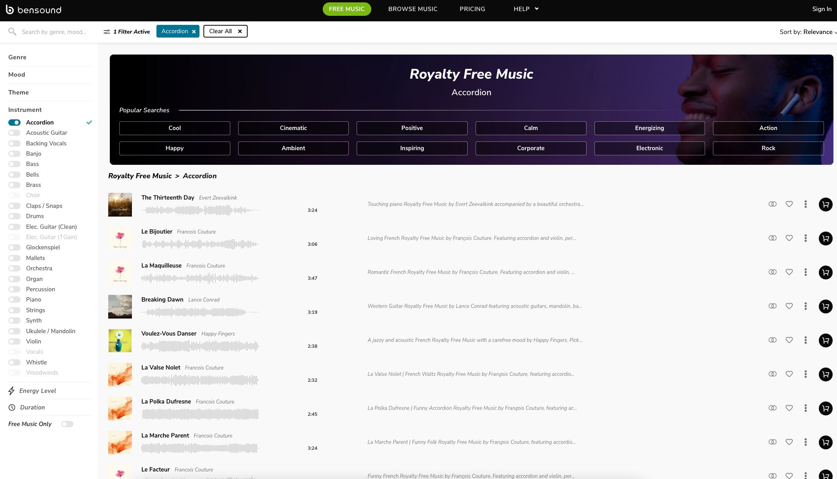837x479 pixels.
Task: Expand the Genre filter section
Action: click(17, 57)
